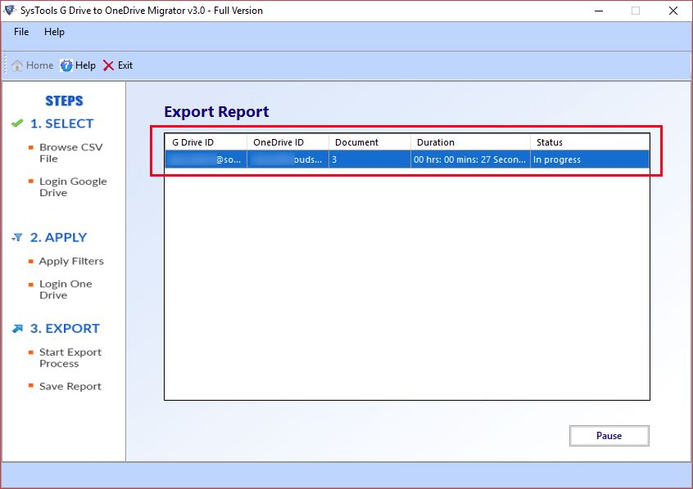Click the export arrow icon beside 3. EXPORT

pos(17,329)
